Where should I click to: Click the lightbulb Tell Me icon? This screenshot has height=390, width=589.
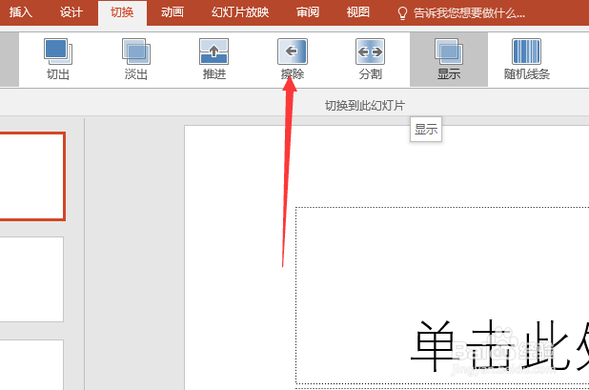[402, 13]
